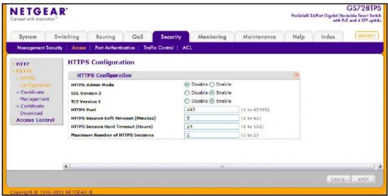Open the QoS tab
The width and height of the screenshot is (388, 196).
138,37
